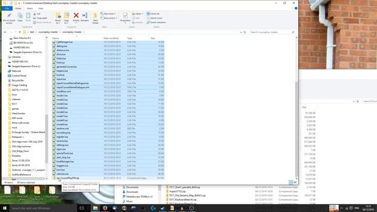The image size is (377, 212).
Task: Select the Home ribbon tab
Action: [x=18, y=8]
